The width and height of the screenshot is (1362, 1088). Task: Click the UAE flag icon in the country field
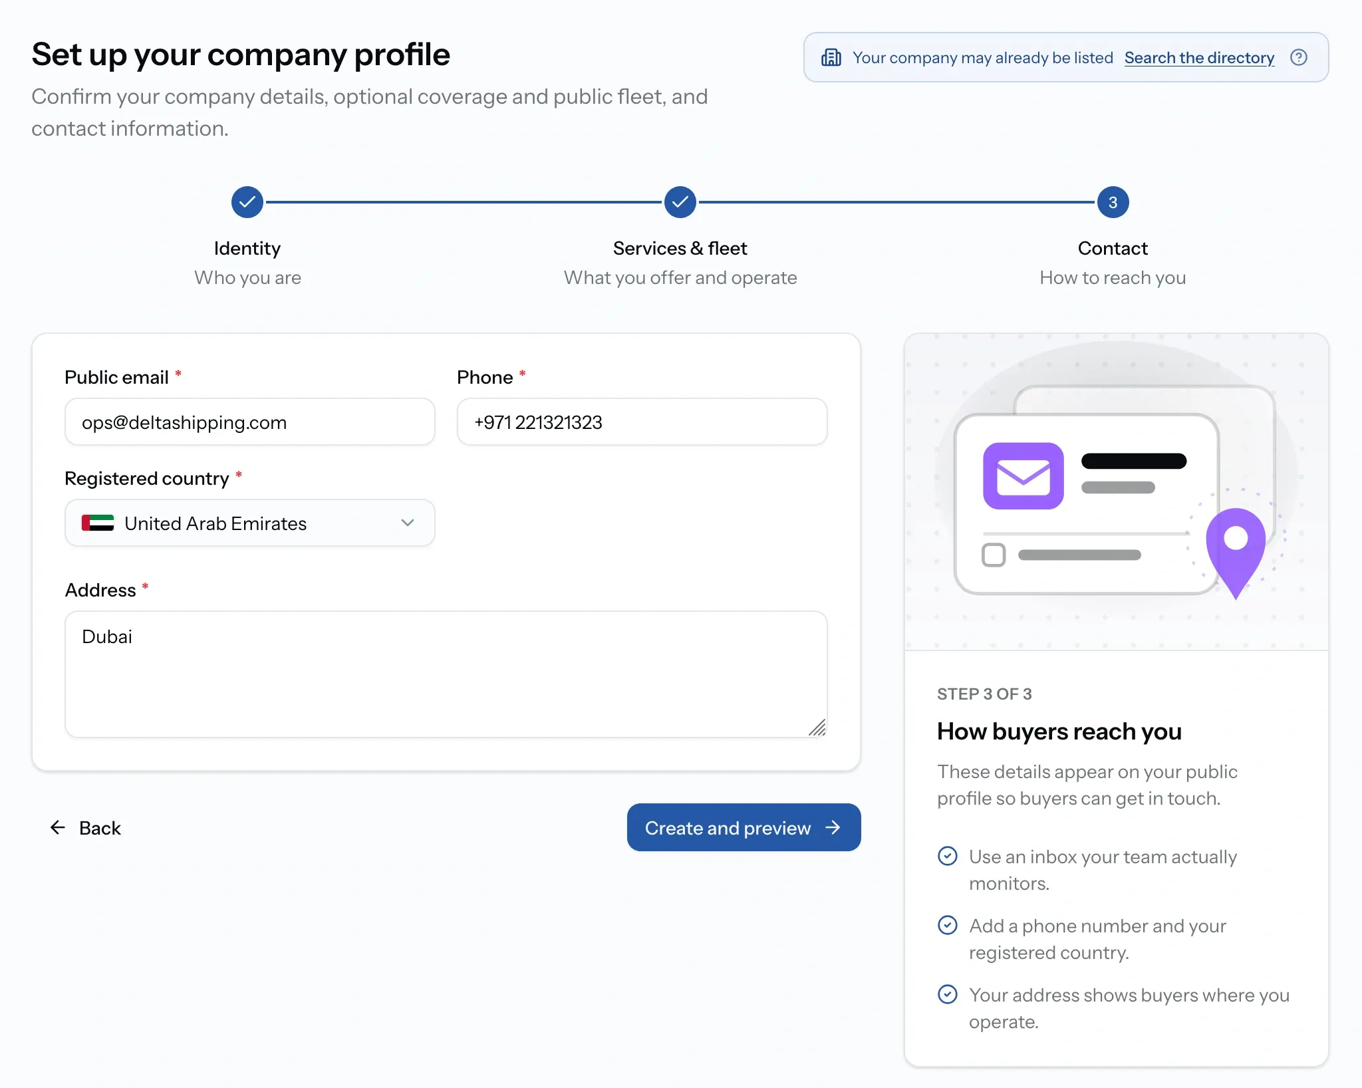coord(98,523)
